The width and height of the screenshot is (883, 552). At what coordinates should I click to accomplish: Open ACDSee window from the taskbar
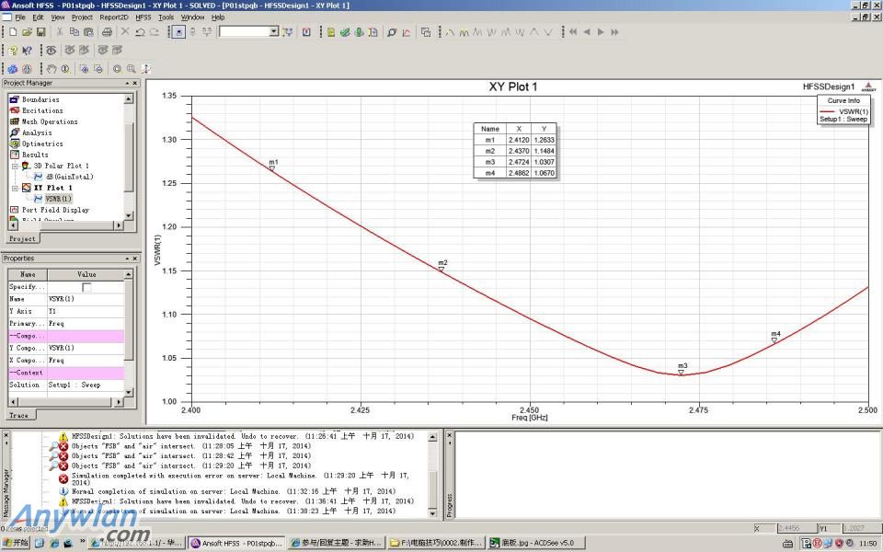[x=532, y=543]
